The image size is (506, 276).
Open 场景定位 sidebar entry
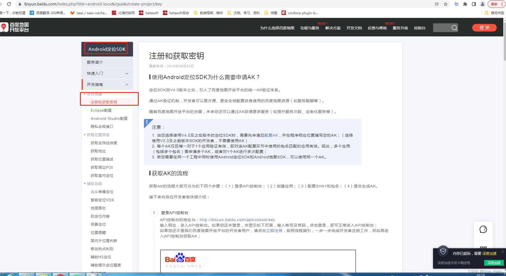click(98, 224)
